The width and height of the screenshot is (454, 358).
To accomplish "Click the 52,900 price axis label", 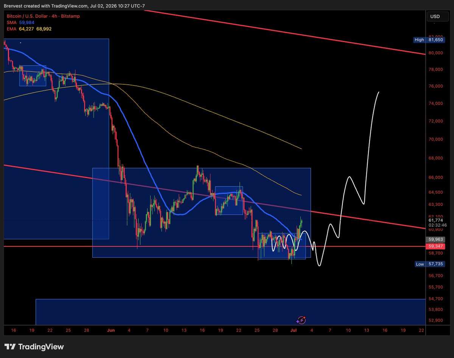I will (436, 321).
